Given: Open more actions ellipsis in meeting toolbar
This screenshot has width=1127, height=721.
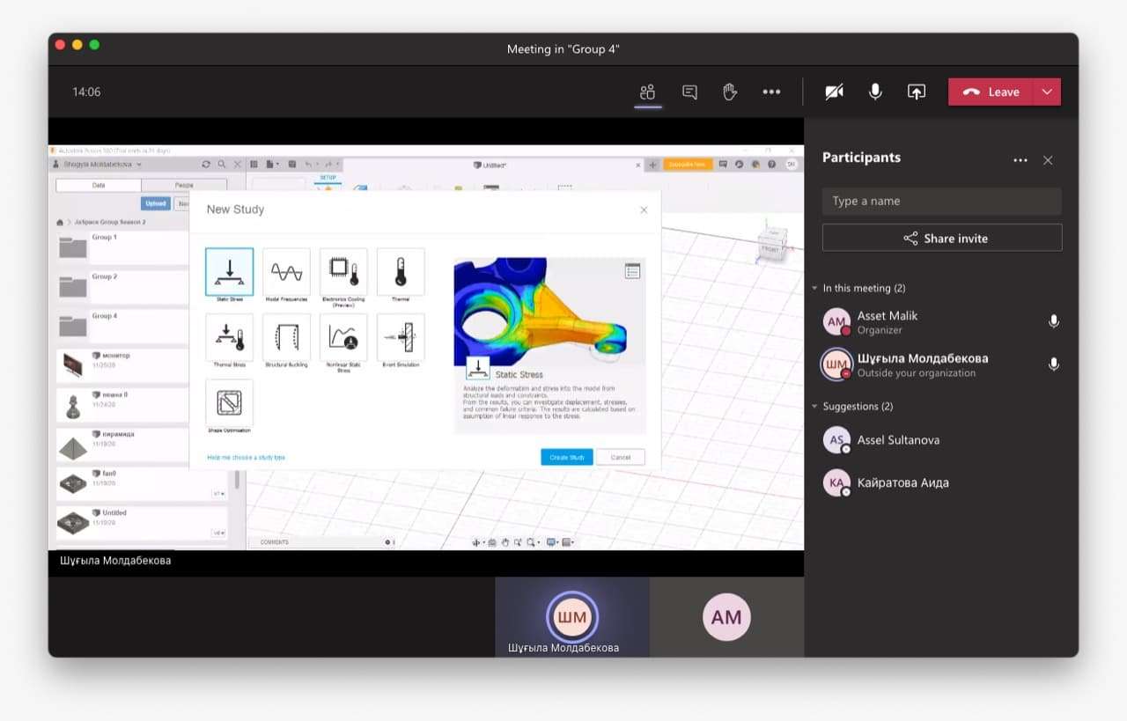Looking at the screenshot, I should pos(771,92).
